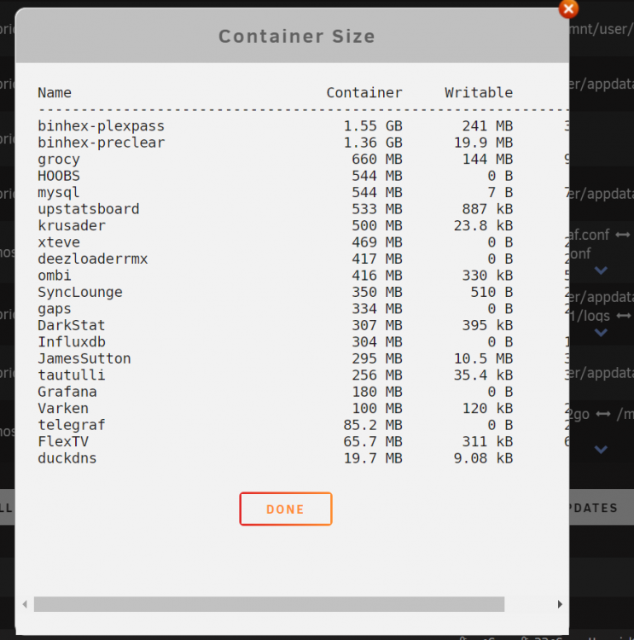Click the 65.7 MB container size value
634x640 pixels.
[373, 442]
